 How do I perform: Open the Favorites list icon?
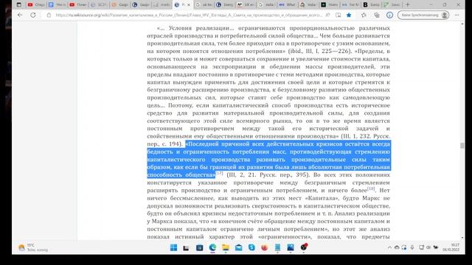point(364,15)
